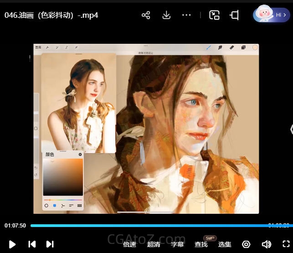This screenshot has width=293, height=253.
Task: Open the 倍速 playback speed menu
Action: coord(129,244)
